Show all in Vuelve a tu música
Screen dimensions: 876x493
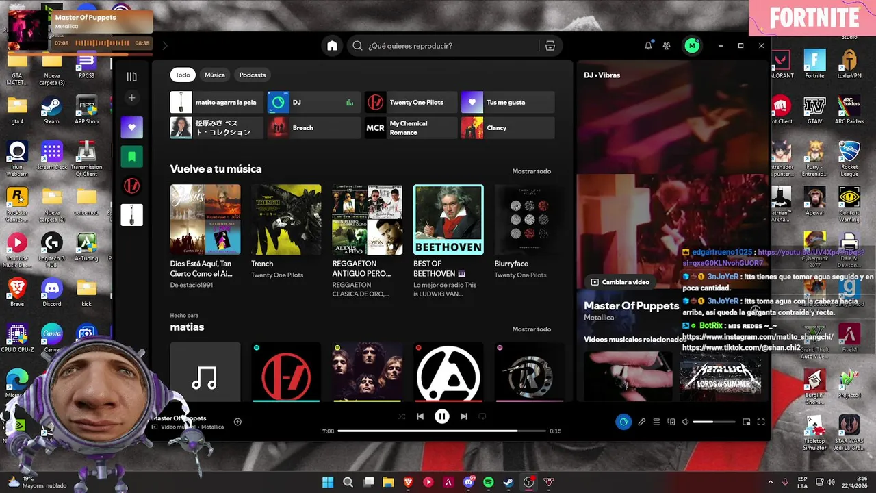point(531,171)
